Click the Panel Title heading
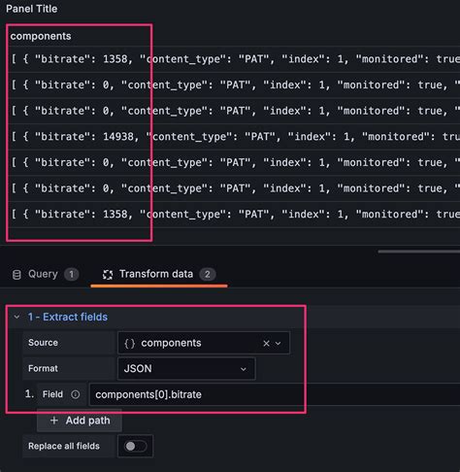Image resolution: width=460 pixels, height=472 pixels. tap(32, 9)
